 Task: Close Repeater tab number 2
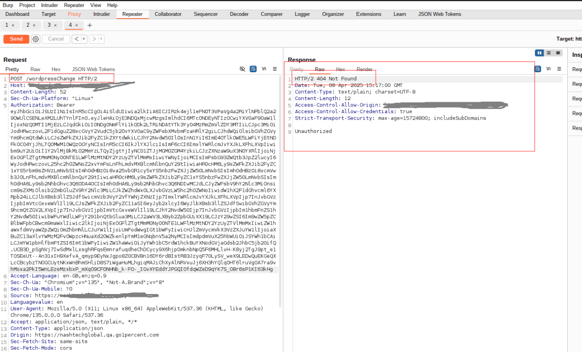pos(34,25)
